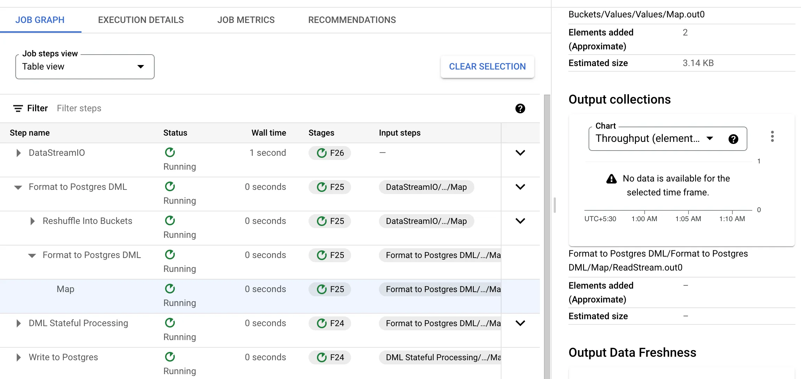This screenshot has width=801, height=379.
Task: Click DataStreamIO running status icon
Action: click(170, 152)
